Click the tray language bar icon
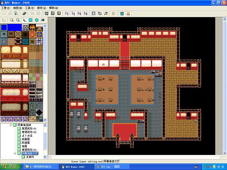227x170 pixels. click(196, 167)
